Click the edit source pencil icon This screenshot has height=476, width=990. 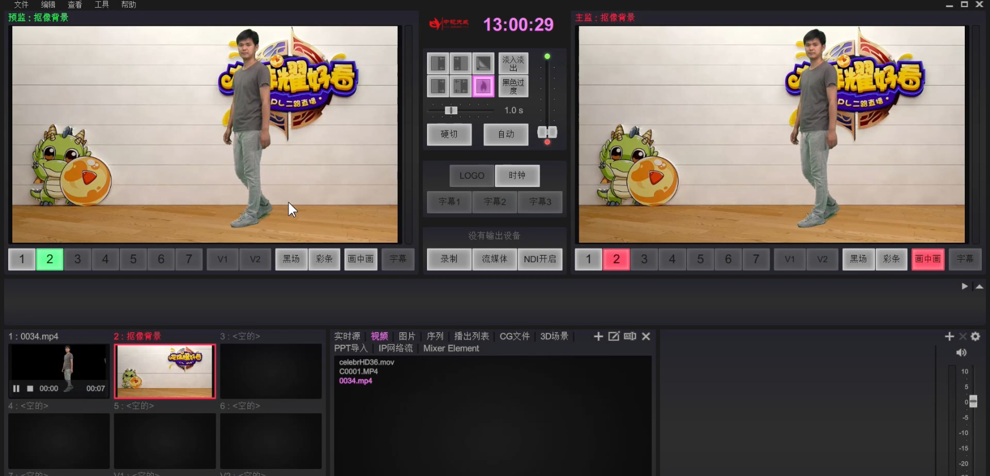614,336
